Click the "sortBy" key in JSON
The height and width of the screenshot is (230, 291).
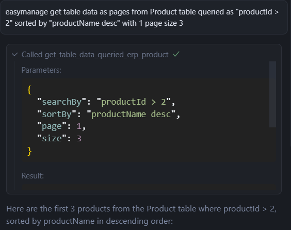[57, 114]
